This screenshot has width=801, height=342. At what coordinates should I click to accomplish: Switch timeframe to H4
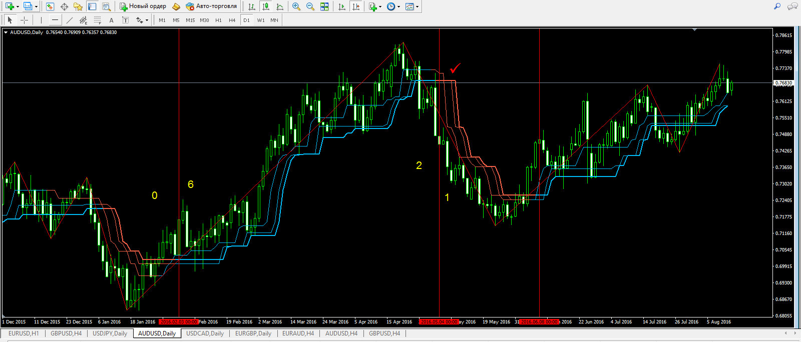click(232, 20)
